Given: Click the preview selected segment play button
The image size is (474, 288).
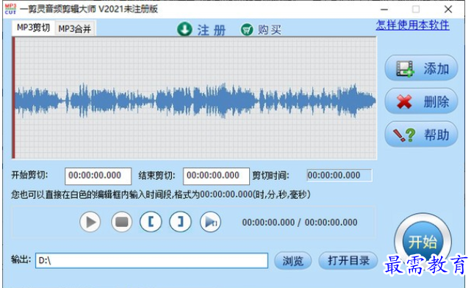Looking at the screenshot, I should click(x=210, y=222).
